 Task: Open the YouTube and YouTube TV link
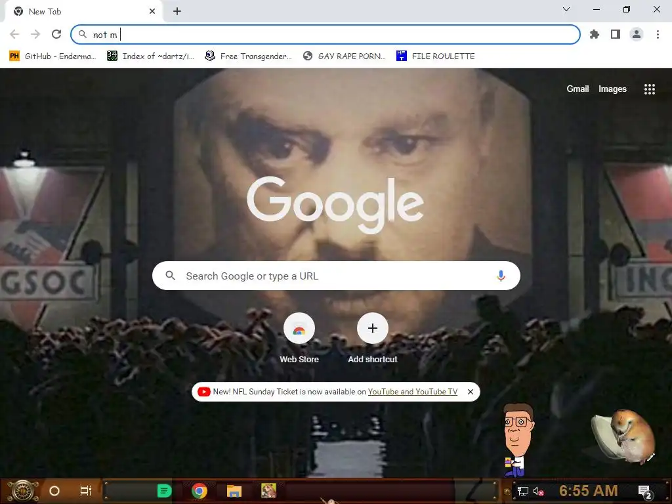[412, 392]
